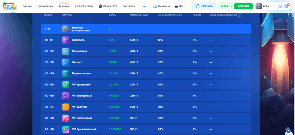Viewport: 295px width, 135px height.
Task: Open the mail envelope icon
Action: tap(280, 6)
